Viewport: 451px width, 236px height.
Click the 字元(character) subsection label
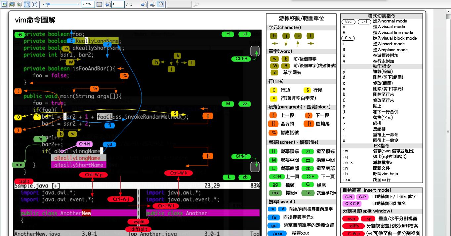pyautogui.click(x=285, y=27)
